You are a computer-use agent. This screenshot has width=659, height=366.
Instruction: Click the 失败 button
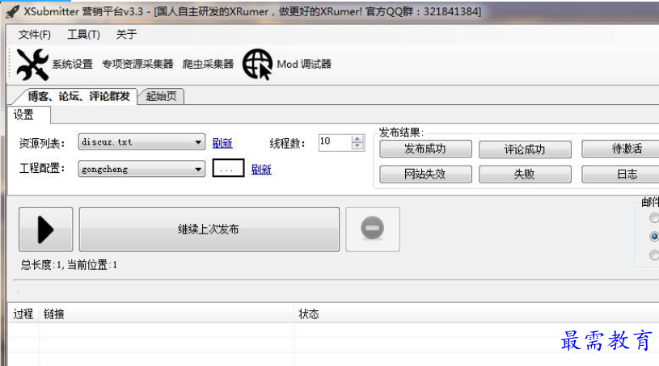[525, 175]
